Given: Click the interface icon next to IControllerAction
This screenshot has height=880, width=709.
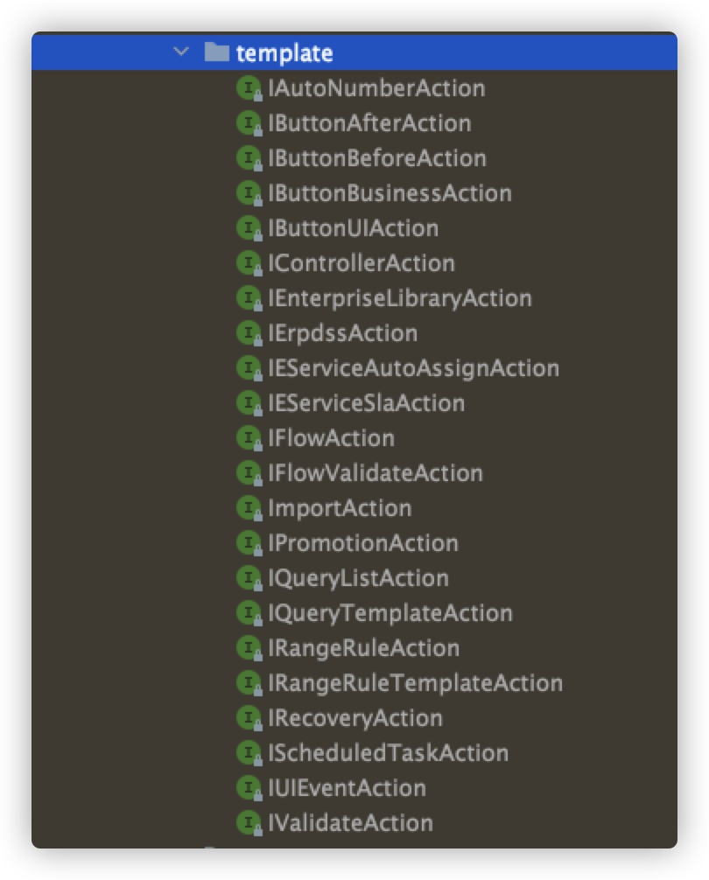Looking at the screenshot, I should point(249,263).
